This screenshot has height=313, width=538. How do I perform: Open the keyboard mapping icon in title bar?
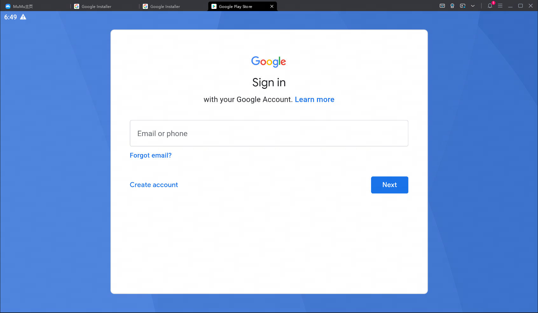(x=442, y=6)
